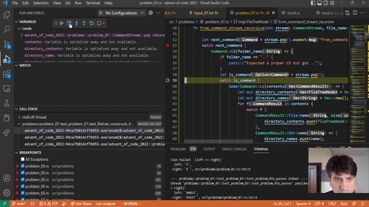Collapse the test_problem_07 paused thread
The image size is (369, 207).
tap(19, 124)
